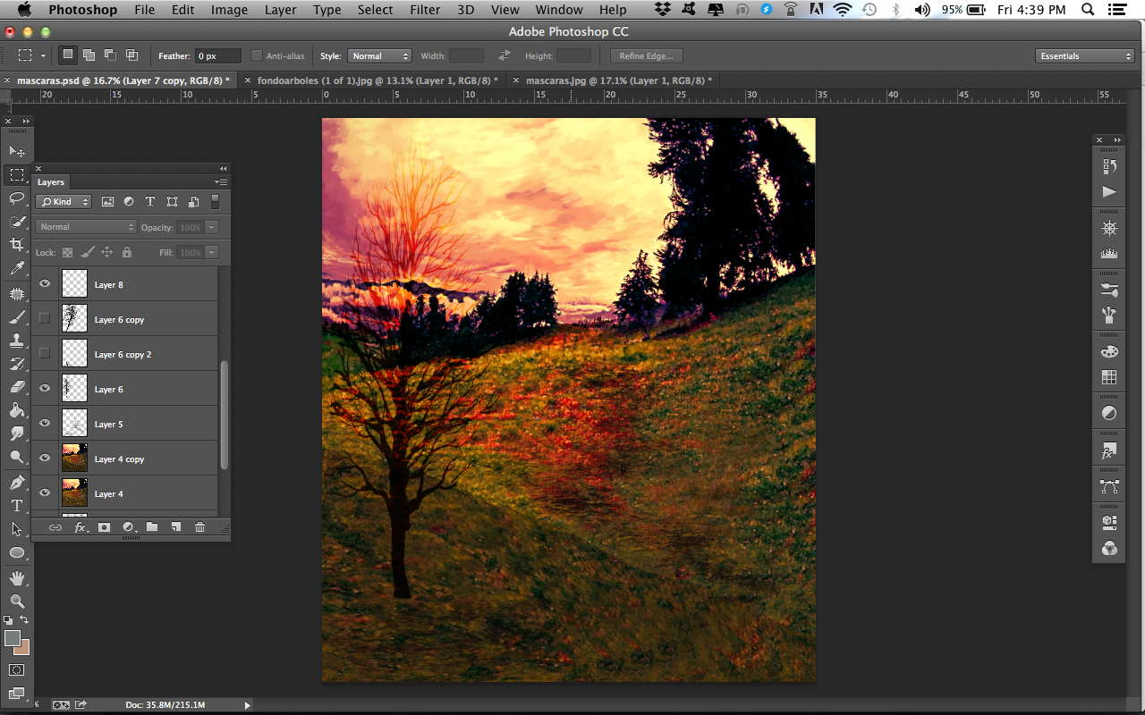
Task: Open the layer filter Kind dropdown
Action: (x=64, y=202)
